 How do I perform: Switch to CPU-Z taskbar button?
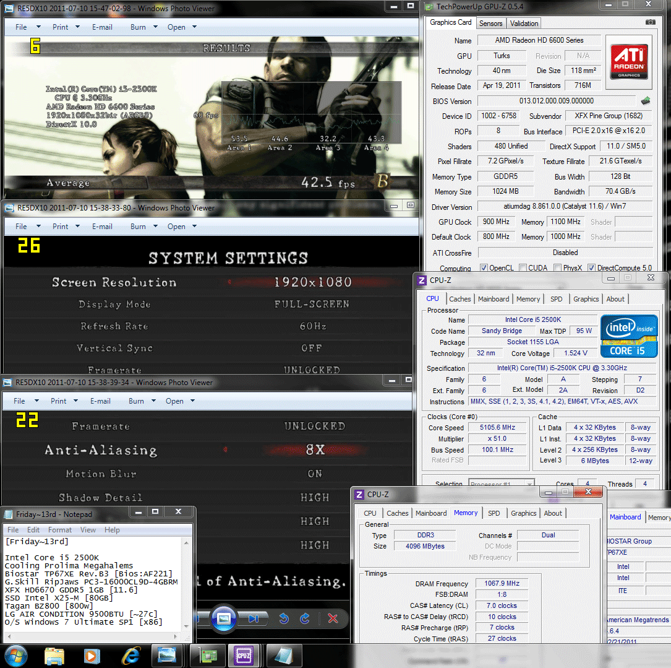[244, 656]
